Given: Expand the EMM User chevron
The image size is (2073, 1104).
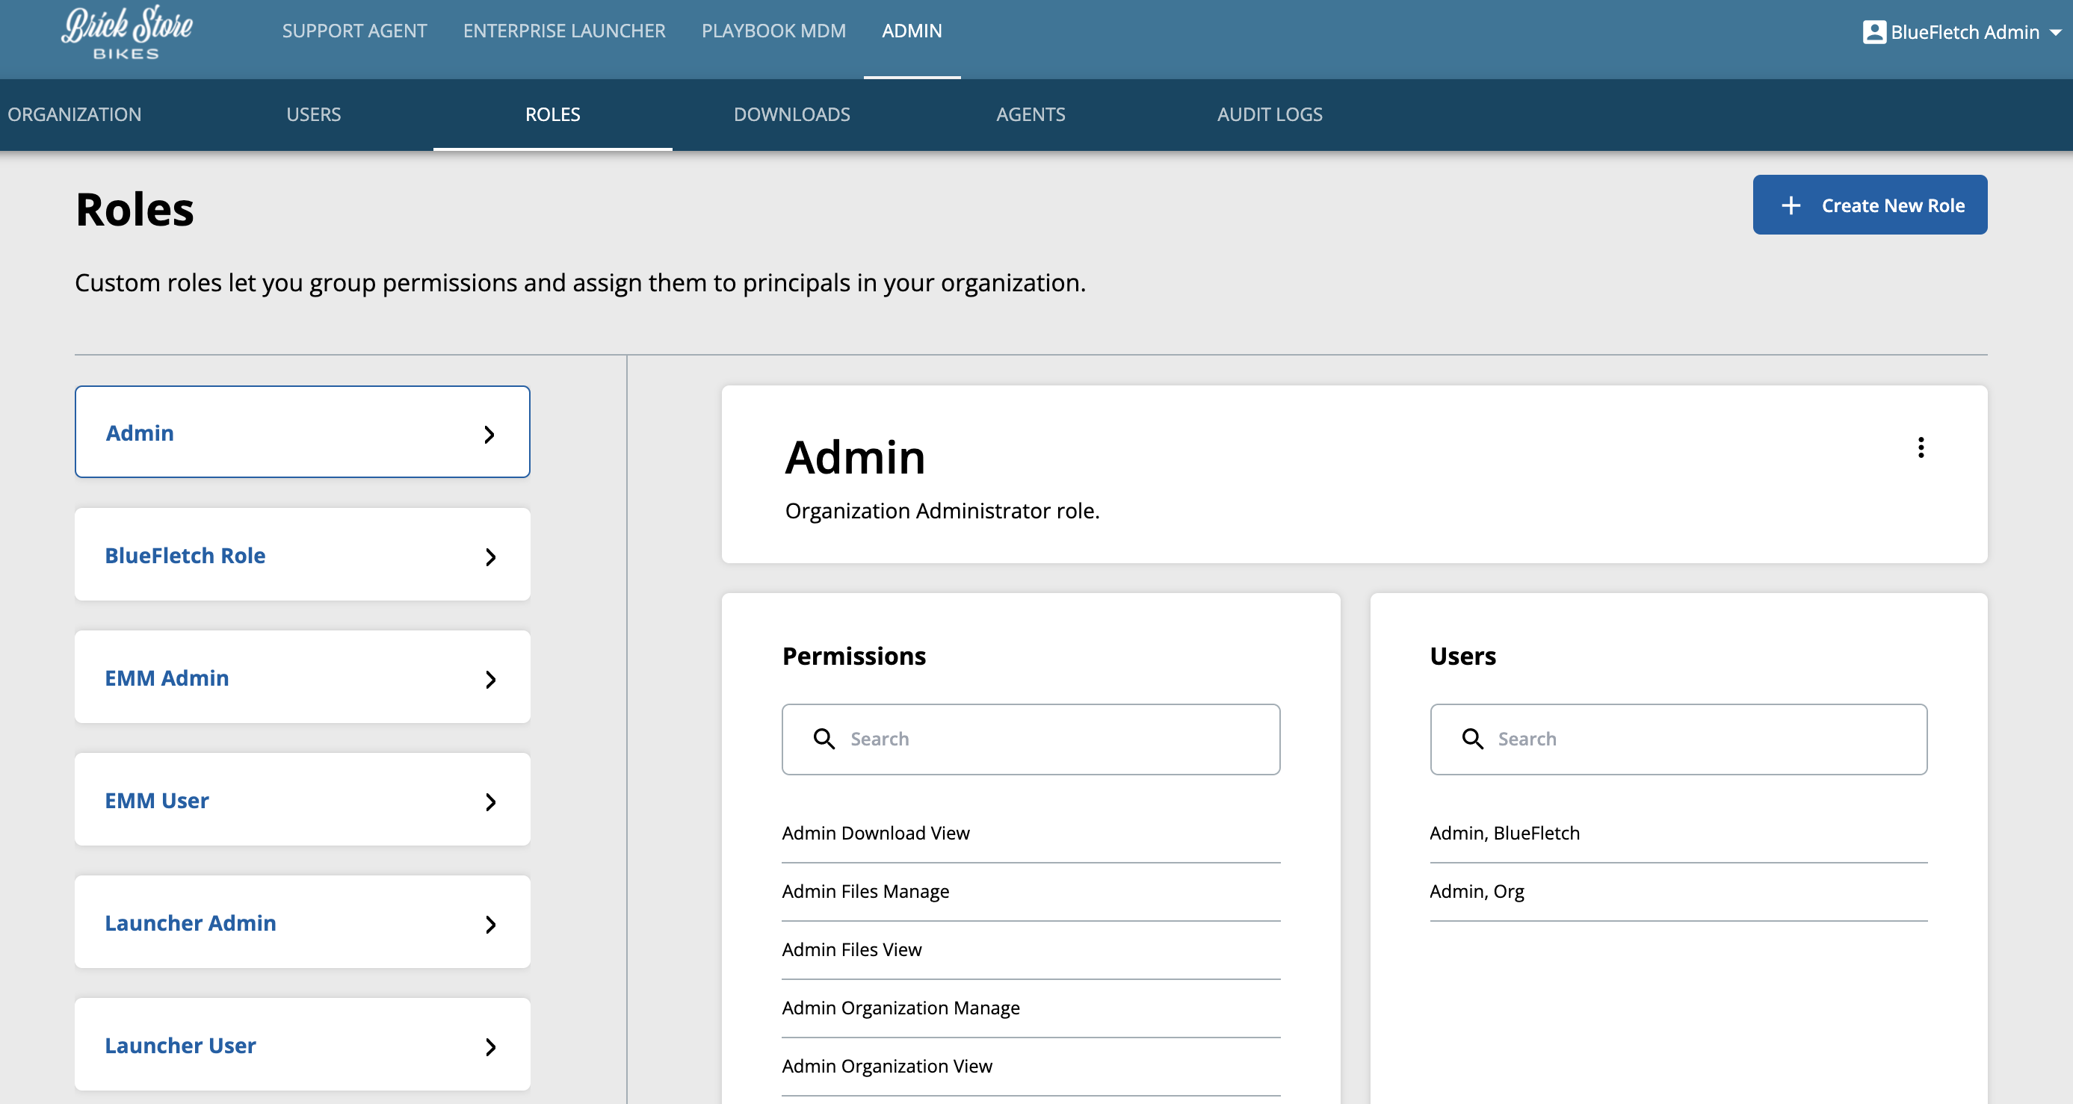Looking at the screenshot, I should pyautogui.click(x=490, y=802).
